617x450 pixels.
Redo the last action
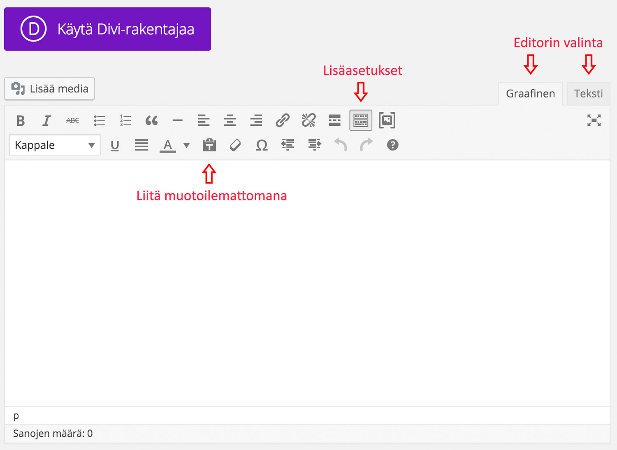[366, 145]
